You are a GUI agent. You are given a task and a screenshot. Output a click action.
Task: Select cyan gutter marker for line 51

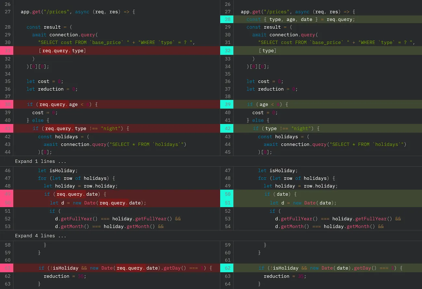[228, 203]
